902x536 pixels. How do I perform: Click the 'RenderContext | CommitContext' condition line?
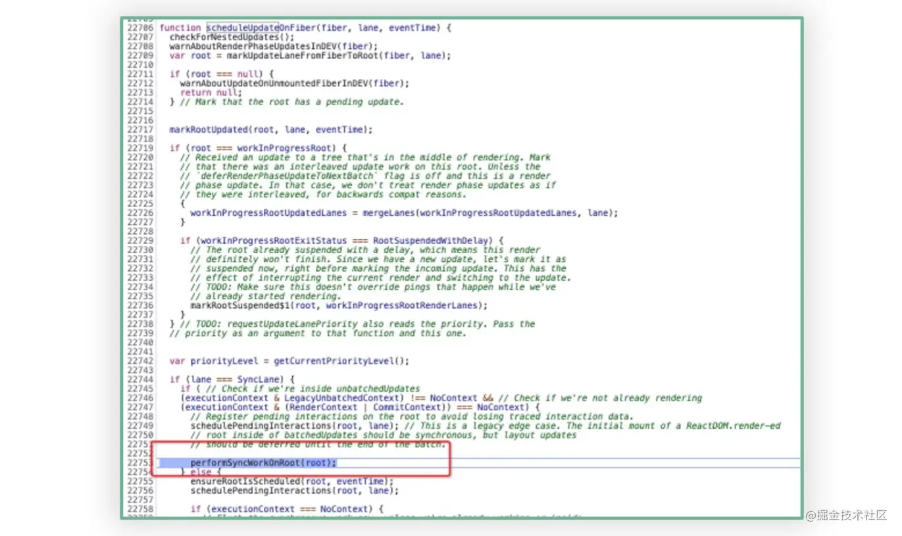[x=360, y=407]
